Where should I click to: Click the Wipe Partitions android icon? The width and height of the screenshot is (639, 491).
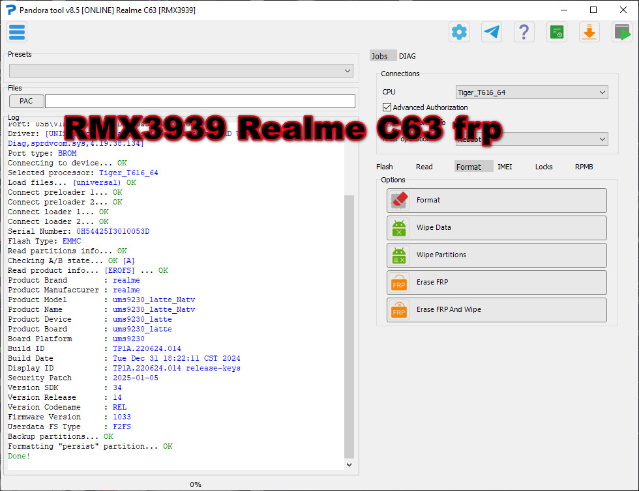click(399, 255)
